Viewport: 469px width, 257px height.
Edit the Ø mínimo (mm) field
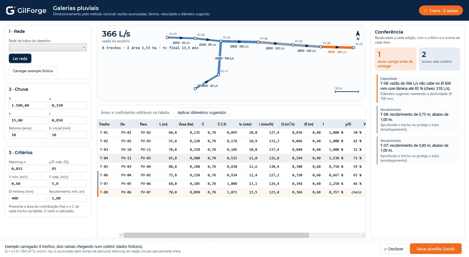pyautogui.click(x=28, y=198)
